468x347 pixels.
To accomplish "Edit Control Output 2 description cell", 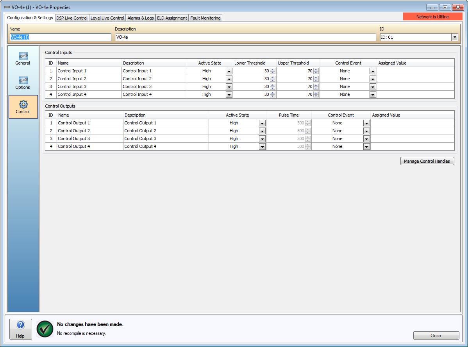I will pos(166,131).
